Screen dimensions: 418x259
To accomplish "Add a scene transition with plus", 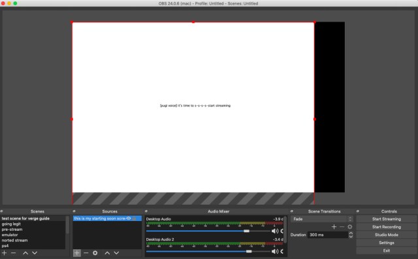I will pos(334,227).
